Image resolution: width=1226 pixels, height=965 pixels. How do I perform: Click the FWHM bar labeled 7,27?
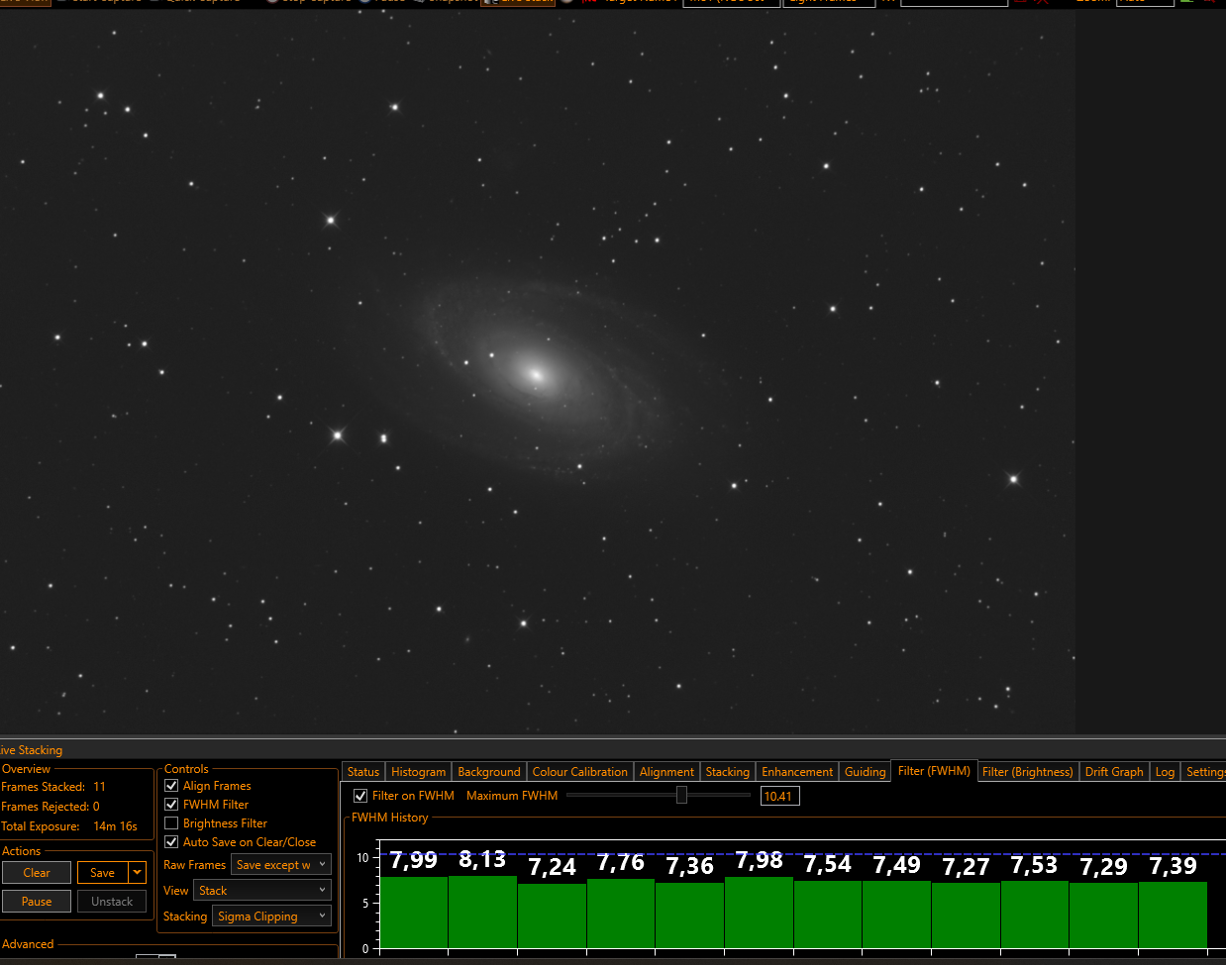[966, 915]
